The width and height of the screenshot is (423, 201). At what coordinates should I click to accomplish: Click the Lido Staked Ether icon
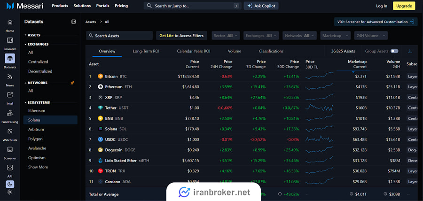(x=101, y=161)
